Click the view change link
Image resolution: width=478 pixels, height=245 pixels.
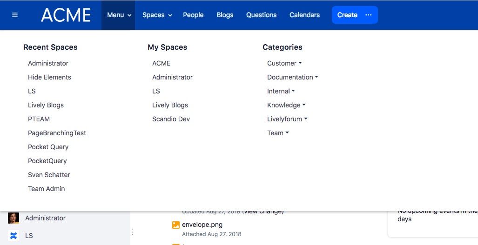tap(263, 211)
